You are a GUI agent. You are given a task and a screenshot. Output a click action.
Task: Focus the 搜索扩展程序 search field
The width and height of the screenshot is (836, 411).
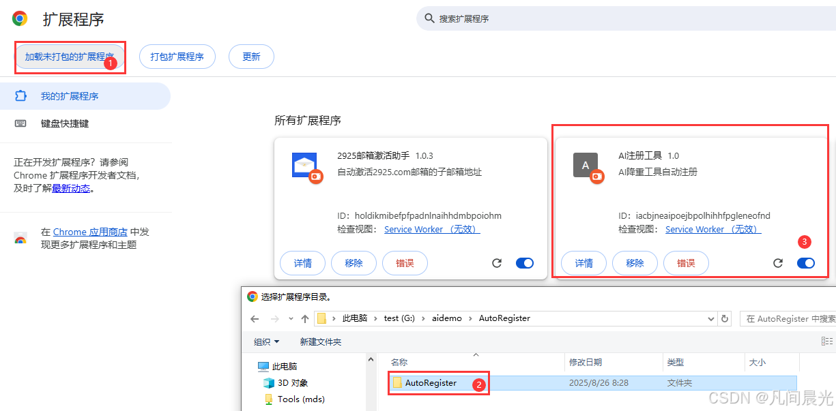click(626, 18)
